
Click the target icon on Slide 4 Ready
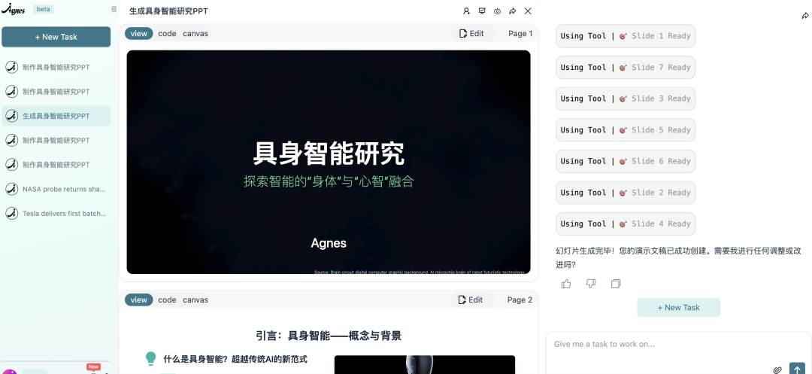coord(623,223)
